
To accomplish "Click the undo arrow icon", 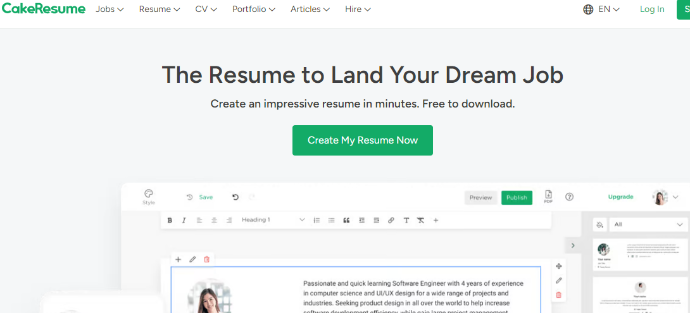I will (235, 197).
